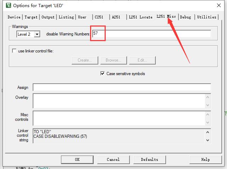Switch to the Debug tab
This screenshot has width=227, height=169.
187,17
